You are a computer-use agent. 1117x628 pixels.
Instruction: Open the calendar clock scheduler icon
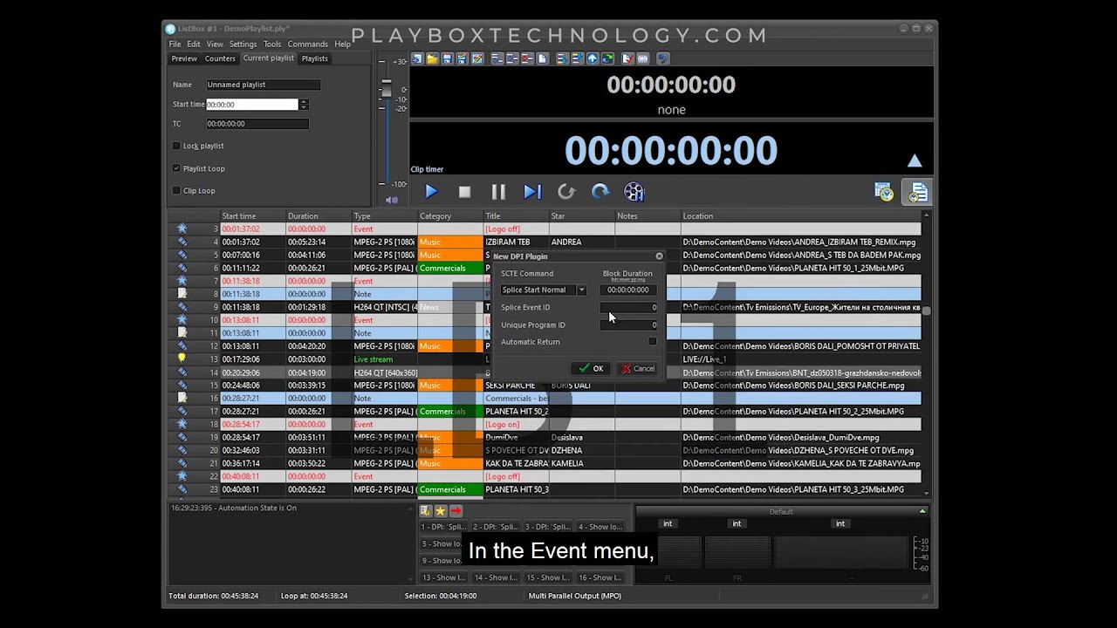884,192
